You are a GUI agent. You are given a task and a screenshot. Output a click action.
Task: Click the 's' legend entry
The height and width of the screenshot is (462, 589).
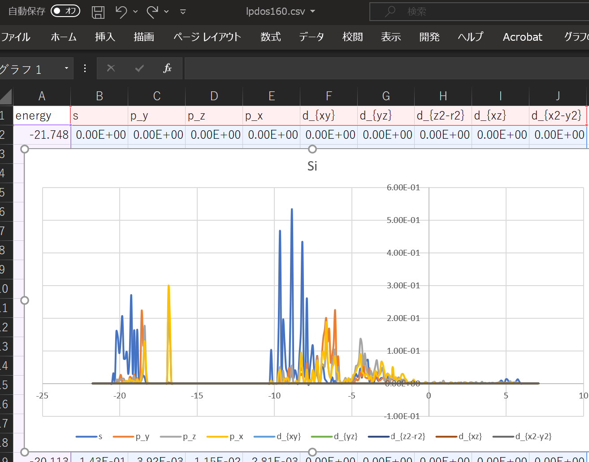pyautogui.click(x=89, y=436)
